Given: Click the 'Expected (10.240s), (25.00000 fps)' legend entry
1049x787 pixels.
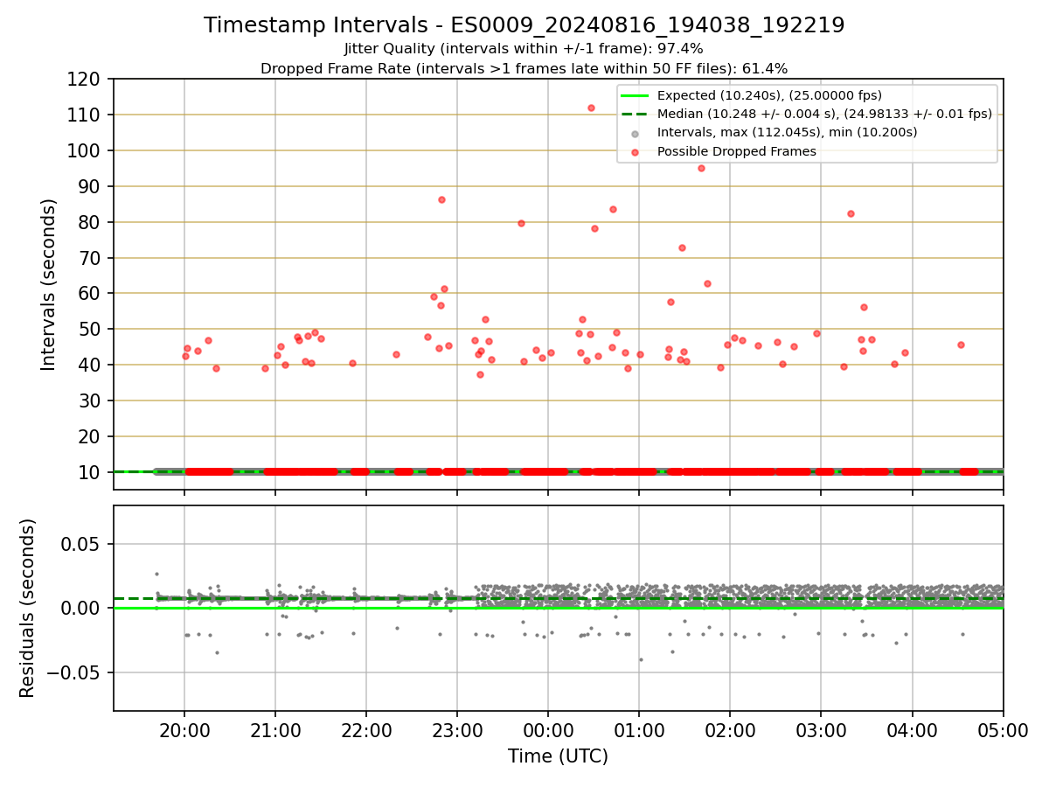Looking at the screenshot, I should [x=769, y=95].
